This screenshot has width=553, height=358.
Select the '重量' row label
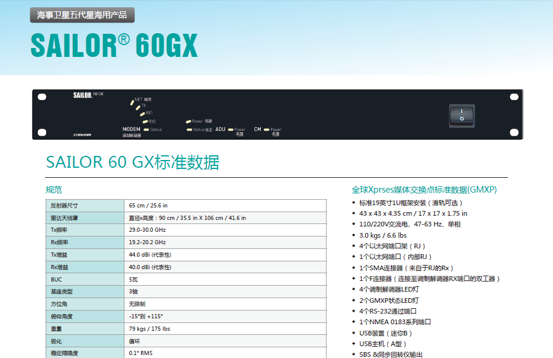click(x=56, y=329)
